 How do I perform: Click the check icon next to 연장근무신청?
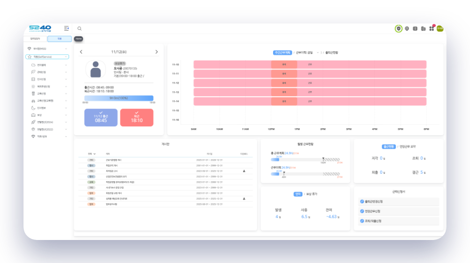[362, 211]
